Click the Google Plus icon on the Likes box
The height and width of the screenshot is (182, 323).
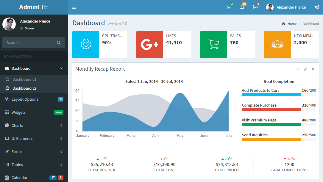point(149,45)
